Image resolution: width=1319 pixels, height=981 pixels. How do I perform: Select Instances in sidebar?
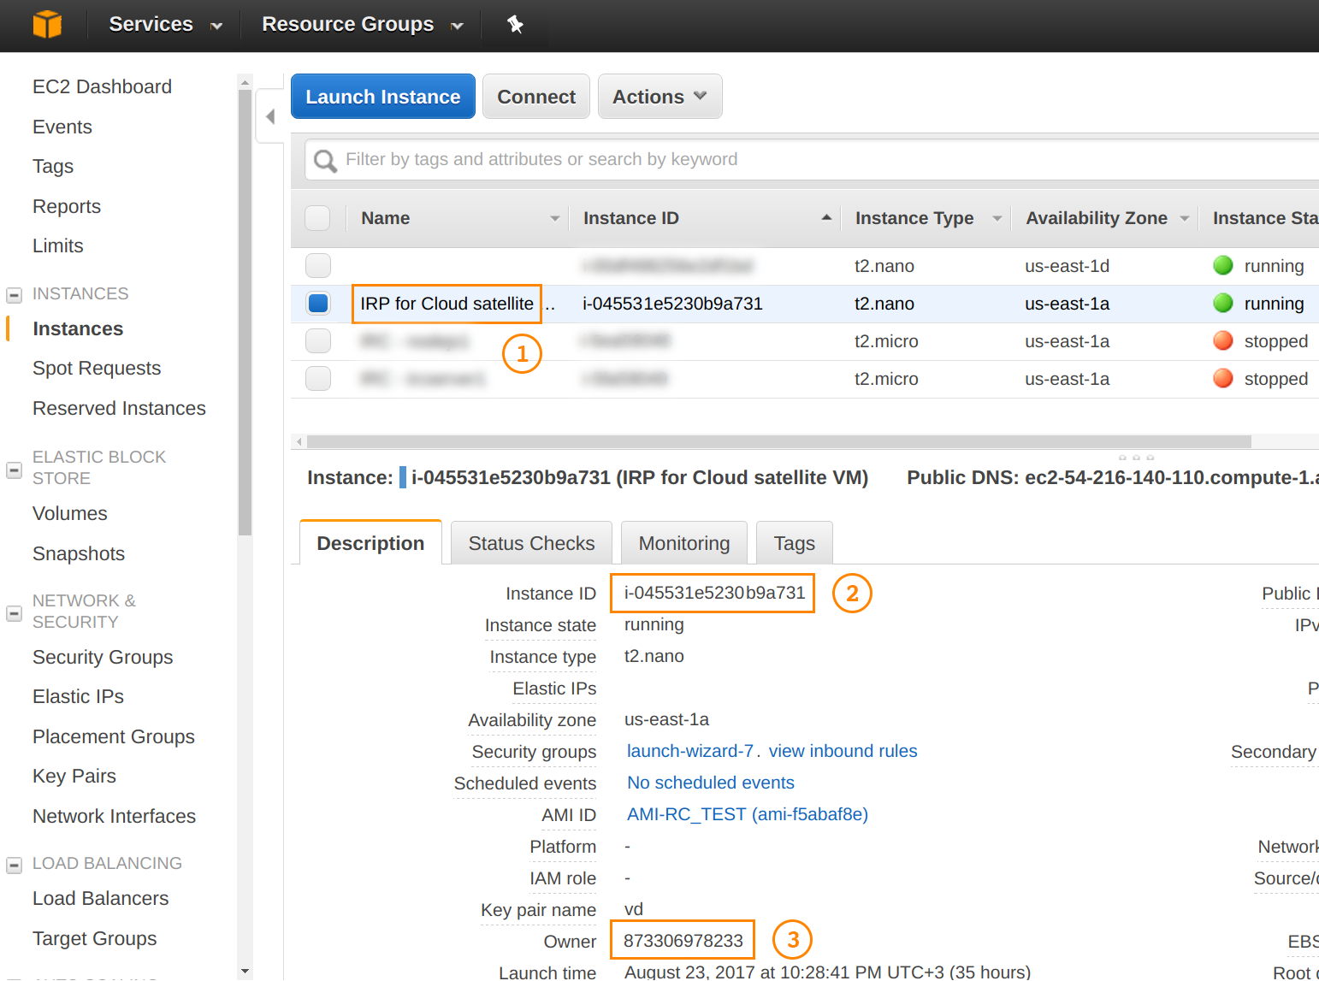[x=78, y=328]
